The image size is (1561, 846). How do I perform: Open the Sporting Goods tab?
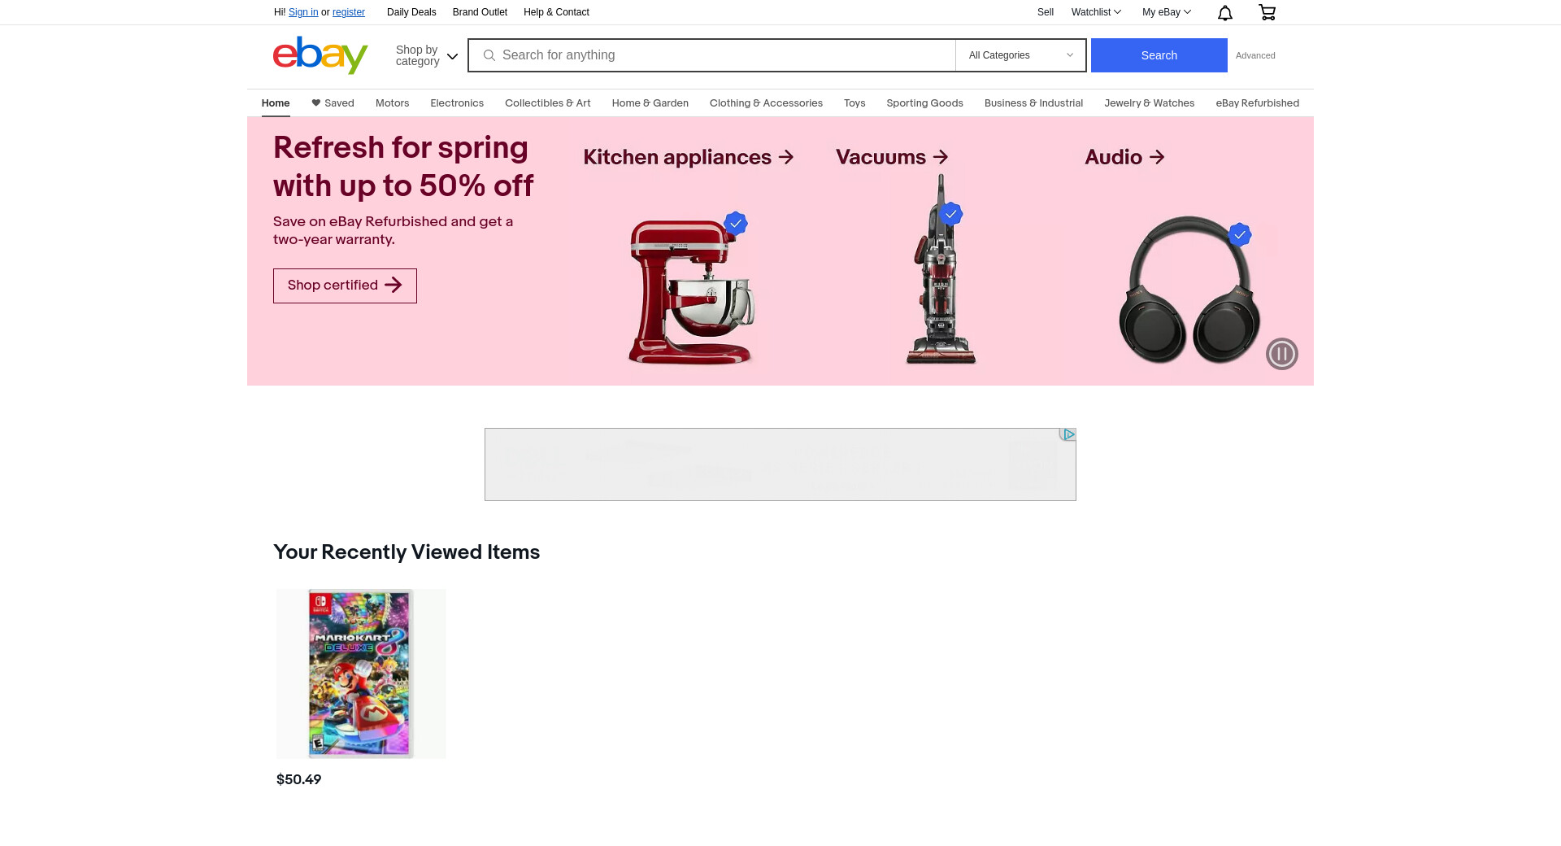(924, 103)
